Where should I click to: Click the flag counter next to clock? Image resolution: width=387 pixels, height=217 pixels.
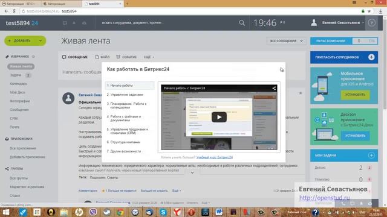pos(282,22)
